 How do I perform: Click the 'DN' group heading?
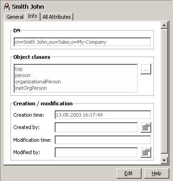coord(17,31)
